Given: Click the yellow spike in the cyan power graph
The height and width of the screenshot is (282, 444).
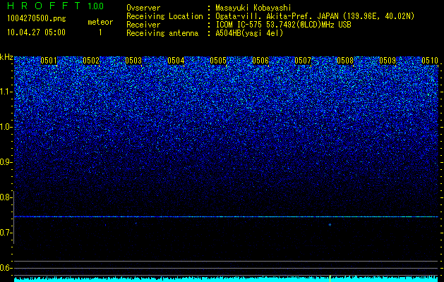Looking at the screenshot, I should point(330,278).
